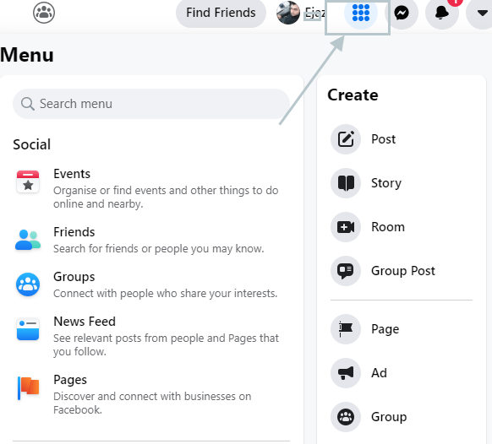Screen dimensions: 492x444
Task: Click the Find Friends button
Action: tap(221, 13)
